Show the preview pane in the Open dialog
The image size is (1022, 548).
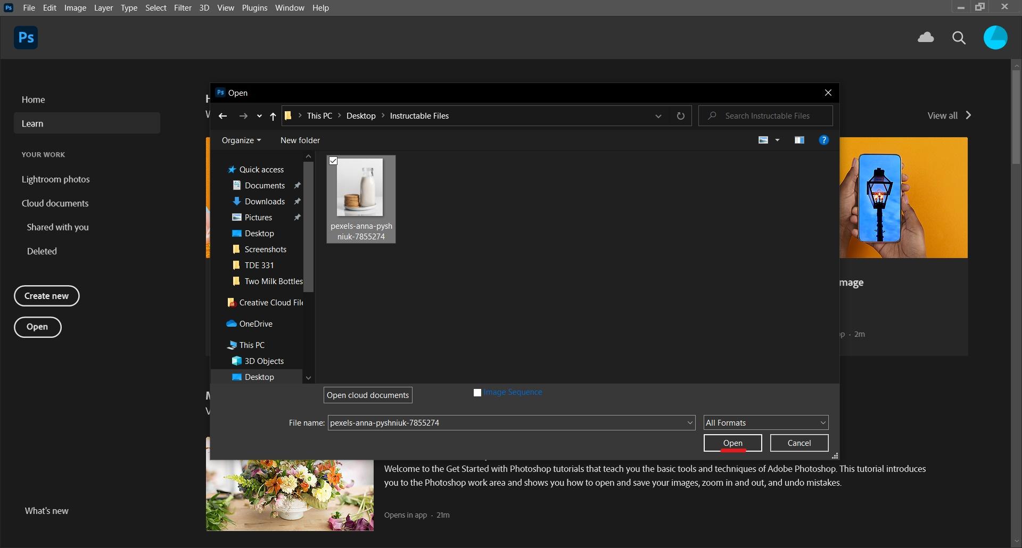click(x=799, y=140)
